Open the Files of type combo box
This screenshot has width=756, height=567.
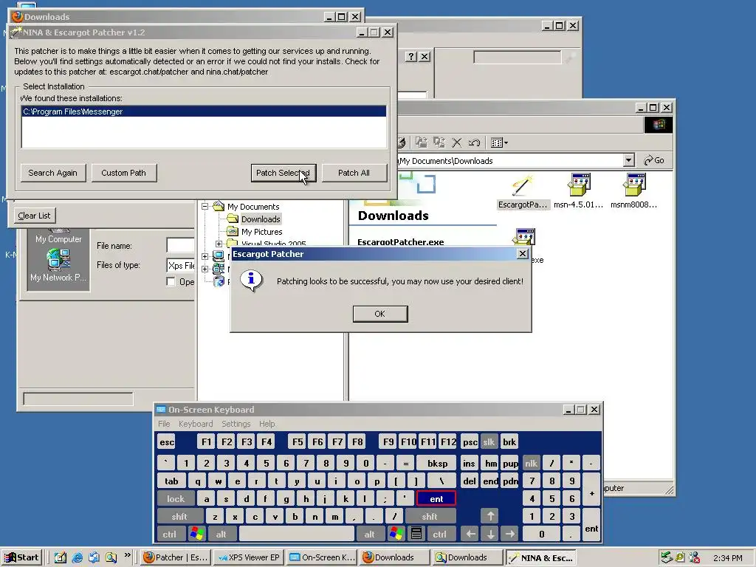[181, 265]
